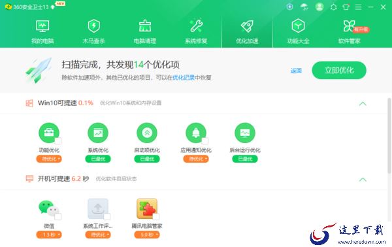Click the 系统优化 chart icon
The height and width of the screenshot is (247, 392).
(98, 133)
